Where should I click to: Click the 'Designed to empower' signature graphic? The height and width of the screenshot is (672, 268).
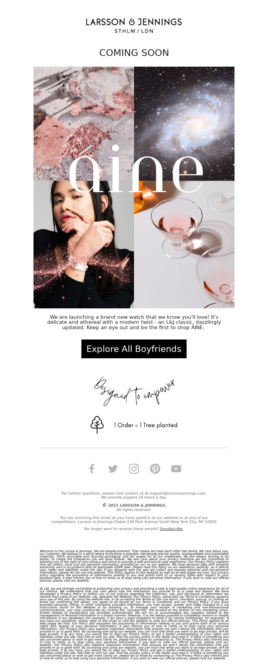pos(134,391)
